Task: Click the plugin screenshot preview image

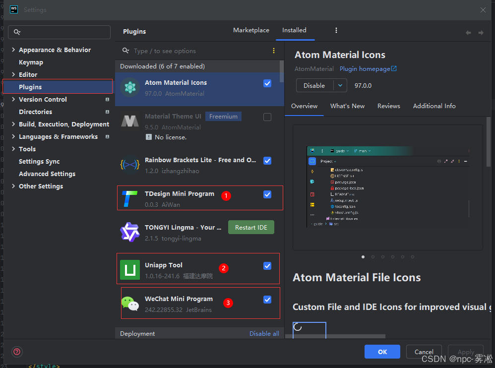Action: [x=388, y=187]
